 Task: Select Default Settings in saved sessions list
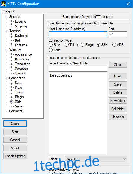61,75
